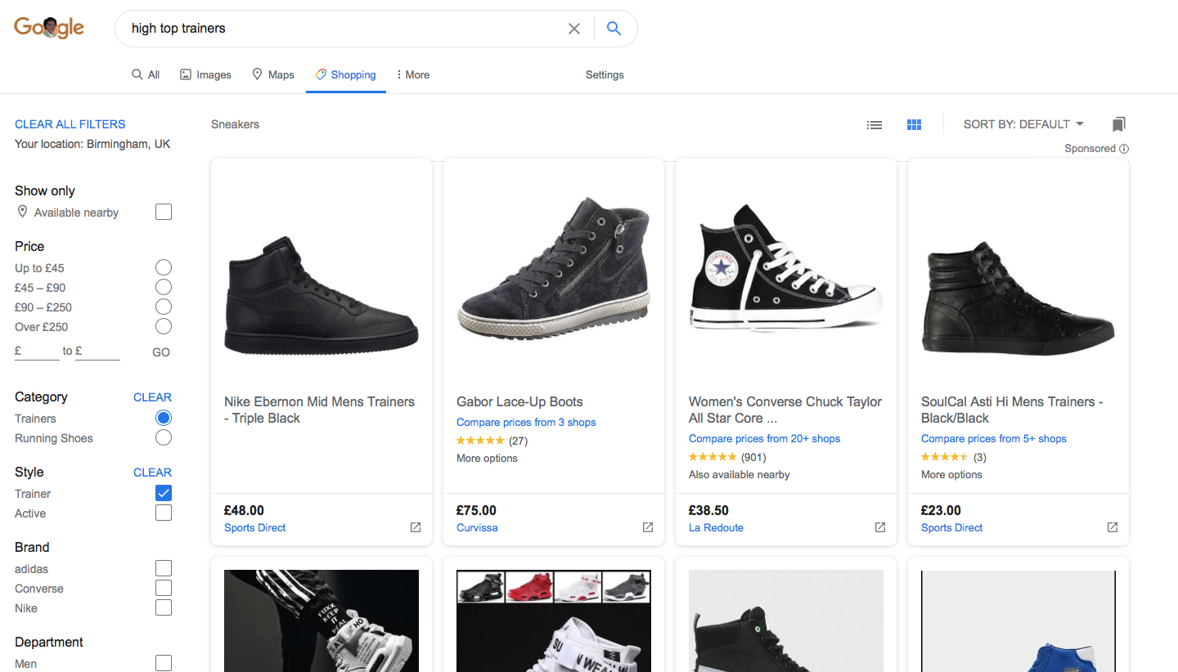
Task: Open SoulCal Asti Hi external link icon
Action: 1113,527
